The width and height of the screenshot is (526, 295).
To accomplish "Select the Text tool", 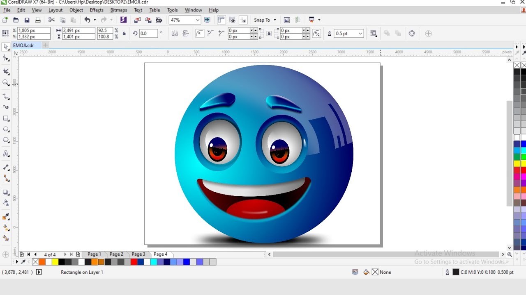I will 6,154.
